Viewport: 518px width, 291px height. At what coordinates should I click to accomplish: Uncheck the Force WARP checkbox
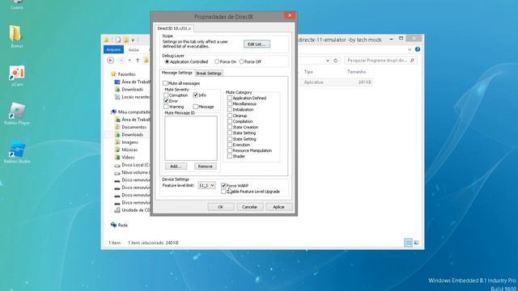(x=223, y=186)
